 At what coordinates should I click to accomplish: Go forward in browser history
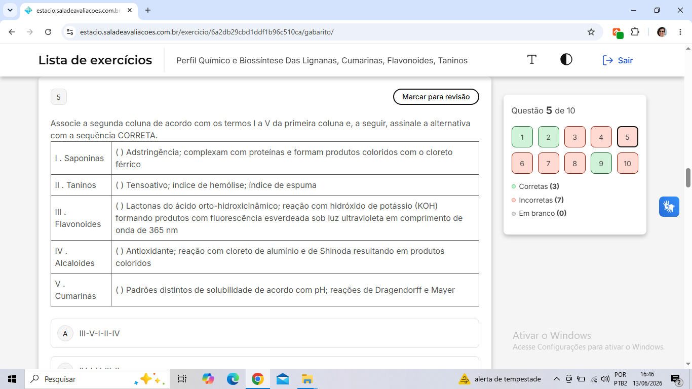pyautogui.click(x=30, y=32)
